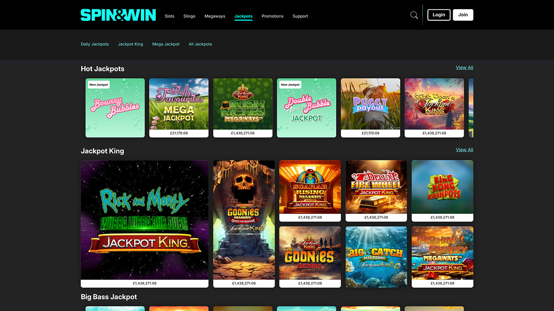
Task: Go to the Slingo section
Action: 189,16
